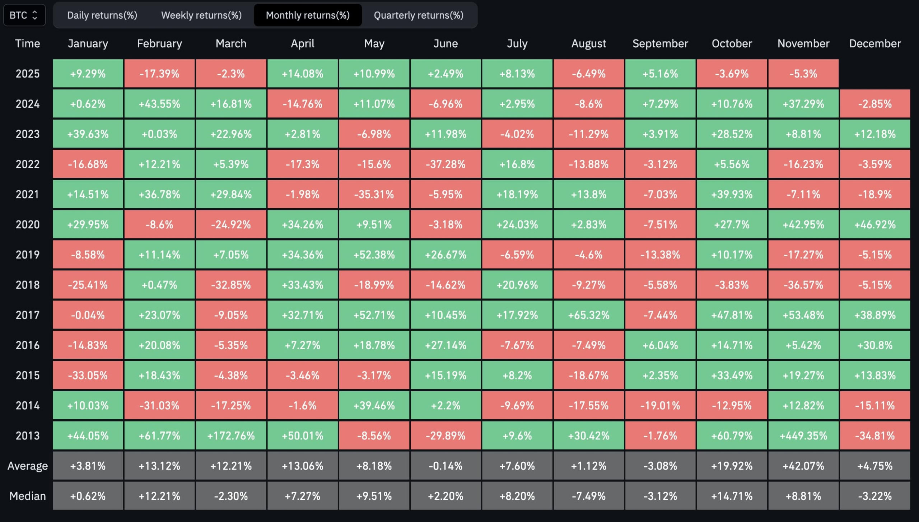
Task: Click the March 2013 +172.76% cell
Action: pyautogui.click(x=231, y=435)
